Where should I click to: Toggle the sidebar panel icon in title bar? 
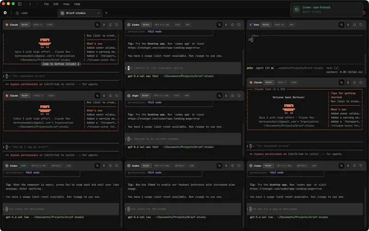20,4
